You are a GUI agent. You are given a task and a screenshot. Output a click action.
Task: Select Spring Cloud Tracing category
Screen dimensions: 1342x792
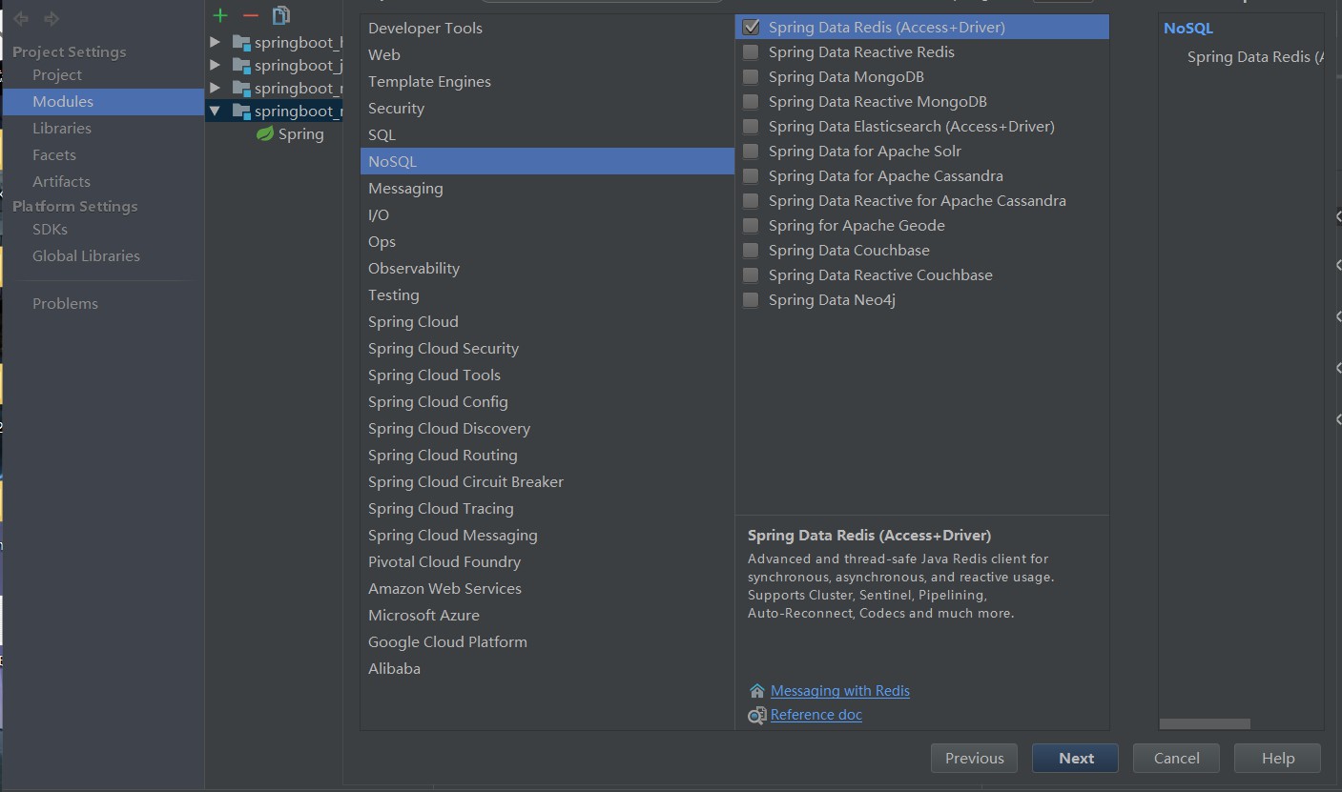point(547,509)
